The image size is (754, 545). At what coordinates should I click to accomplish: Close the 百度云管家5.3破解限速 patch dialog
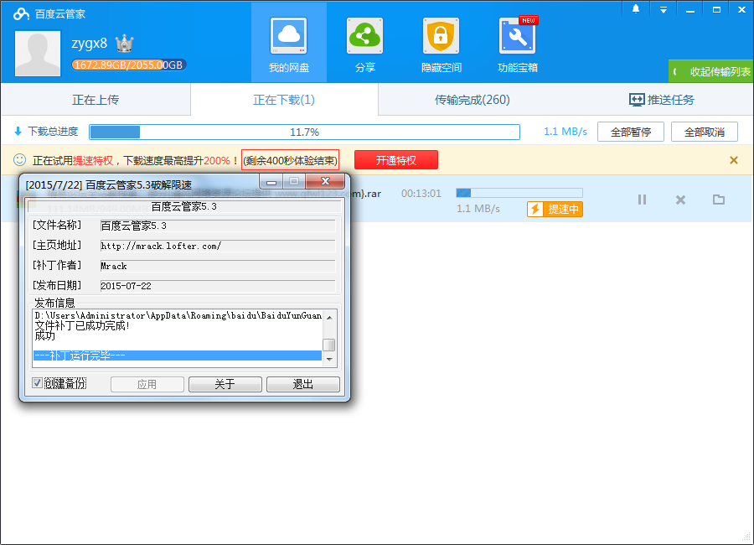point(325,181)
